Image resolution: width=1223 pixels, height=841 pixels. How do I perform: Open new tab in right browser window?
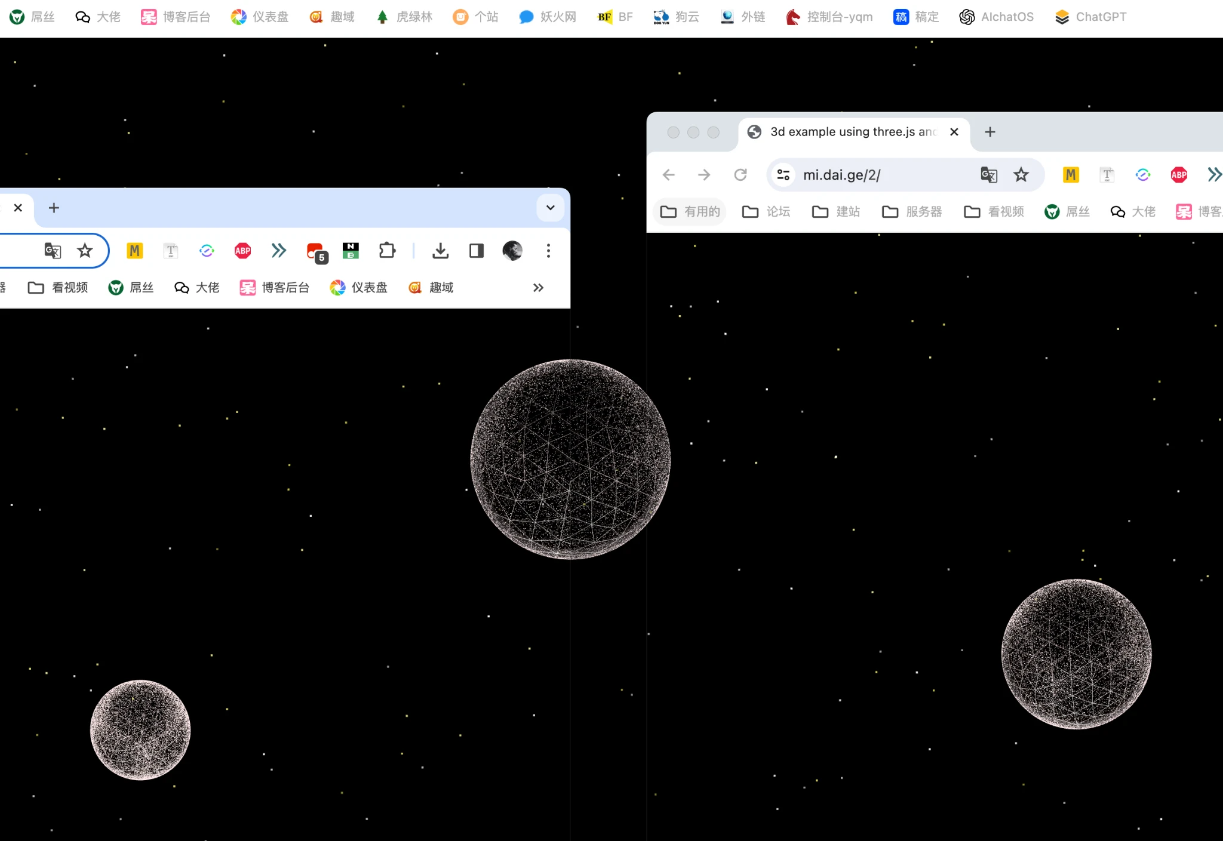click(990, 132)
